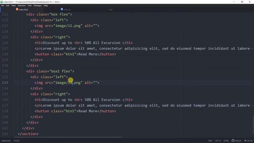The height and width of the screenshot is (143, 254).
Task: Open the Edit menu
Action: 8,6
